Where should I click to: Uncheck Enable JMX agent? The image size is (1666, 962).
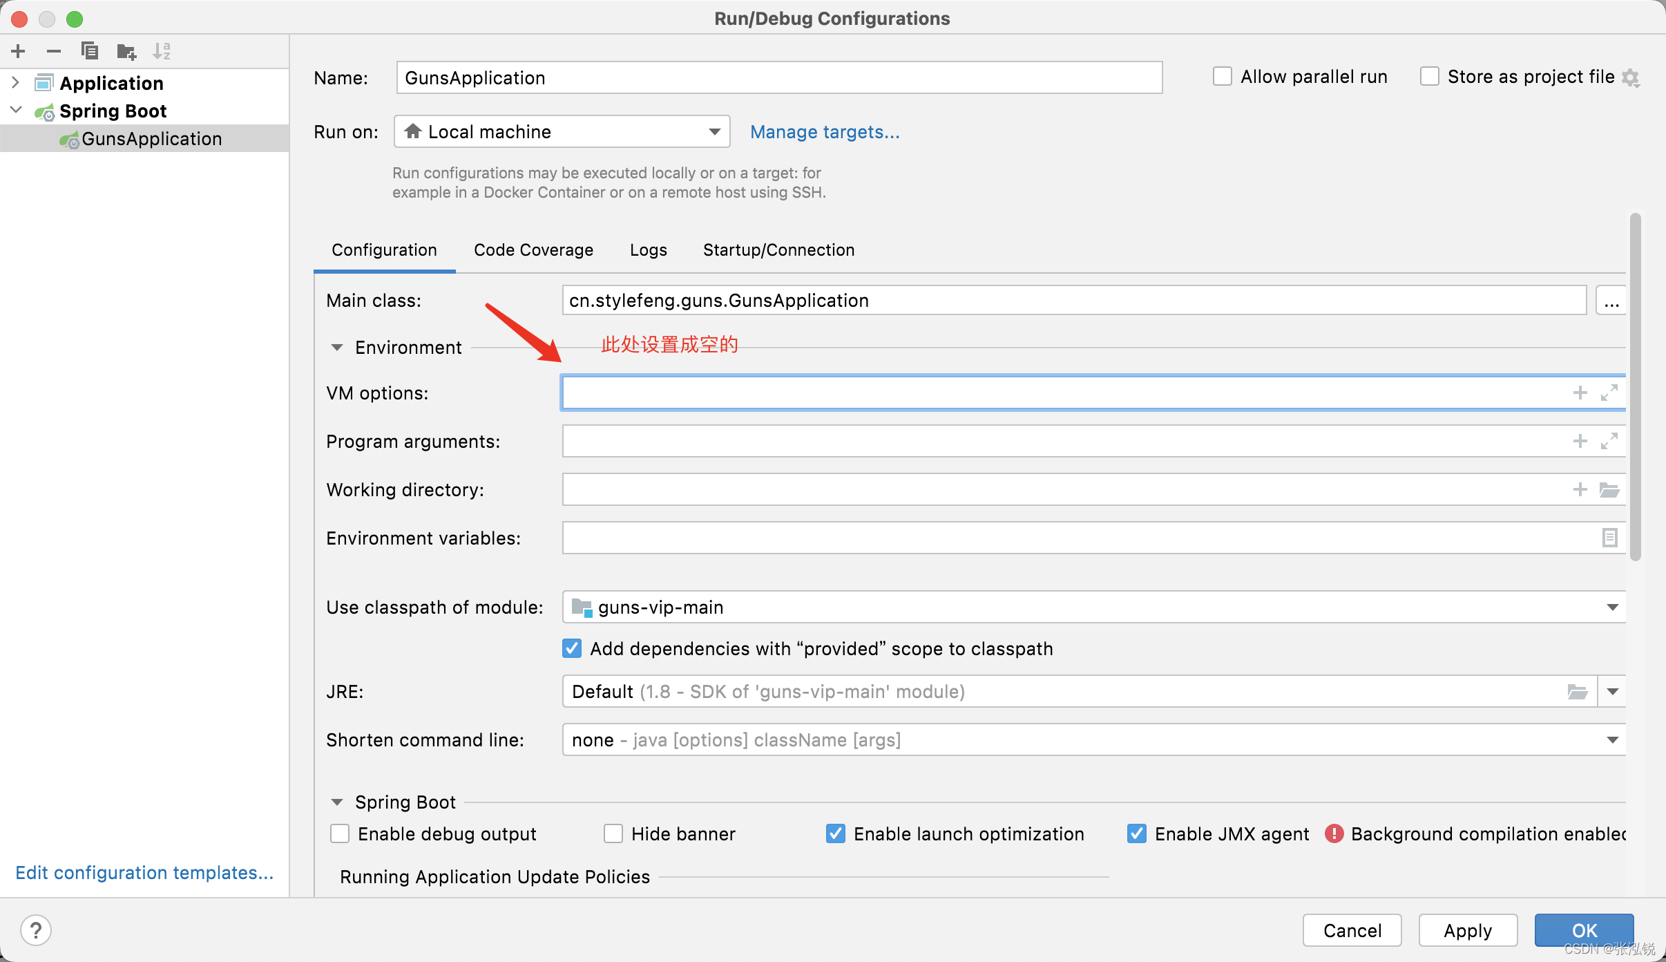pyautogui.click(x=1137, y=833)
